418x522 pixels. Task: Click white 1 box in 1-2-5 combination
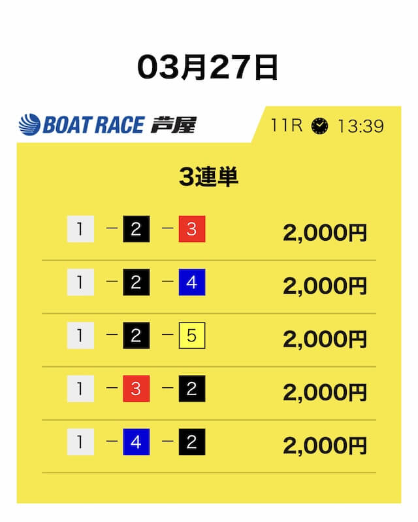coord(80,336)
